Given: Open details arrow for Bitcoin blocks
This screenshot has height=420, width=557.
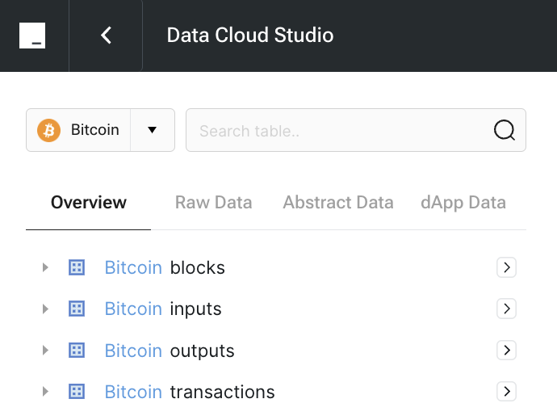Looking at the screenshot, I should pyautogui.click(x=506, y=267).
